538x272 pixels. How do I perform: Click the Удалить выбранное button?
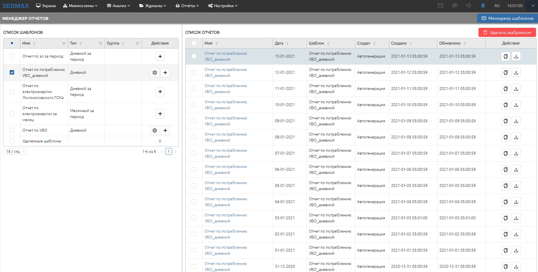pos(507,32)
